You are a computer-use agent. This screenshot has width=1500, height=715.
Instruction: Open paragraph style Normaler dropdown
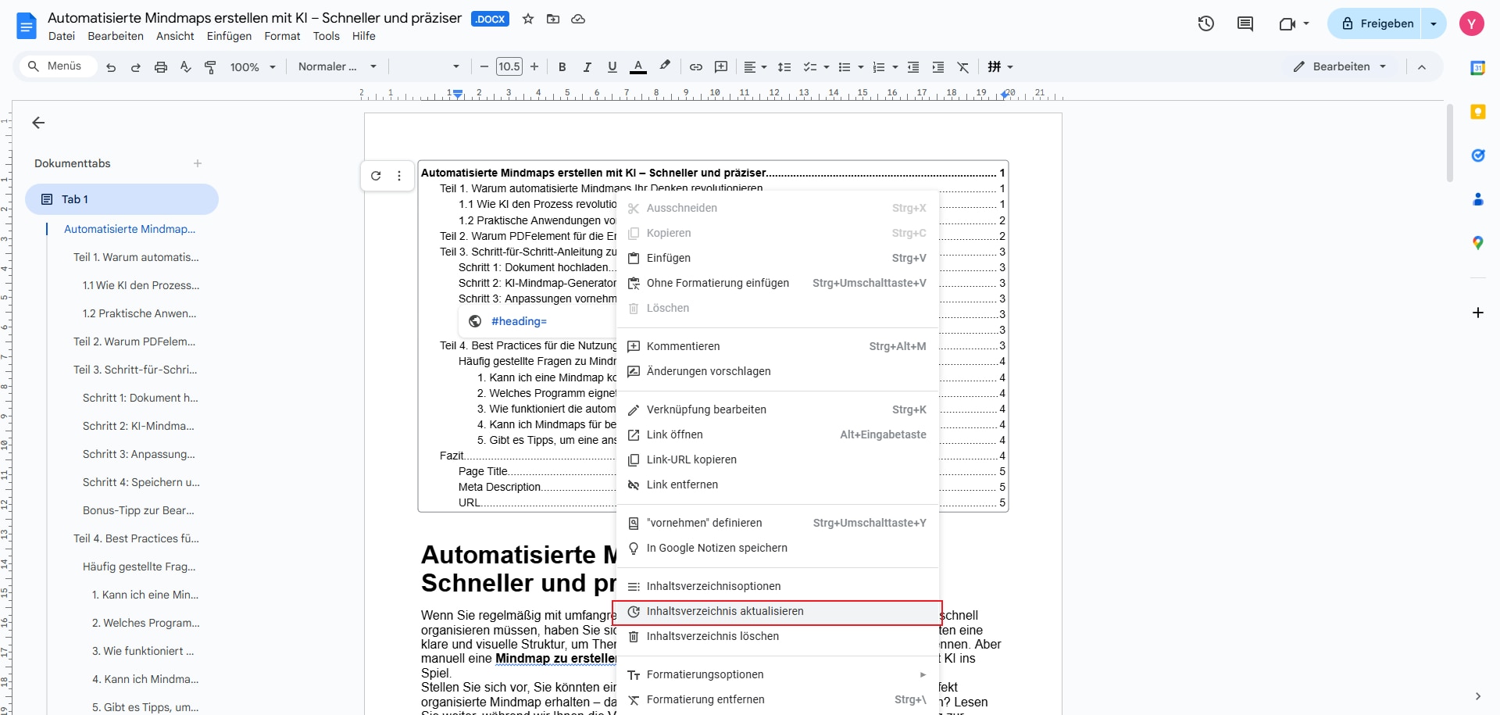point(337,67)
